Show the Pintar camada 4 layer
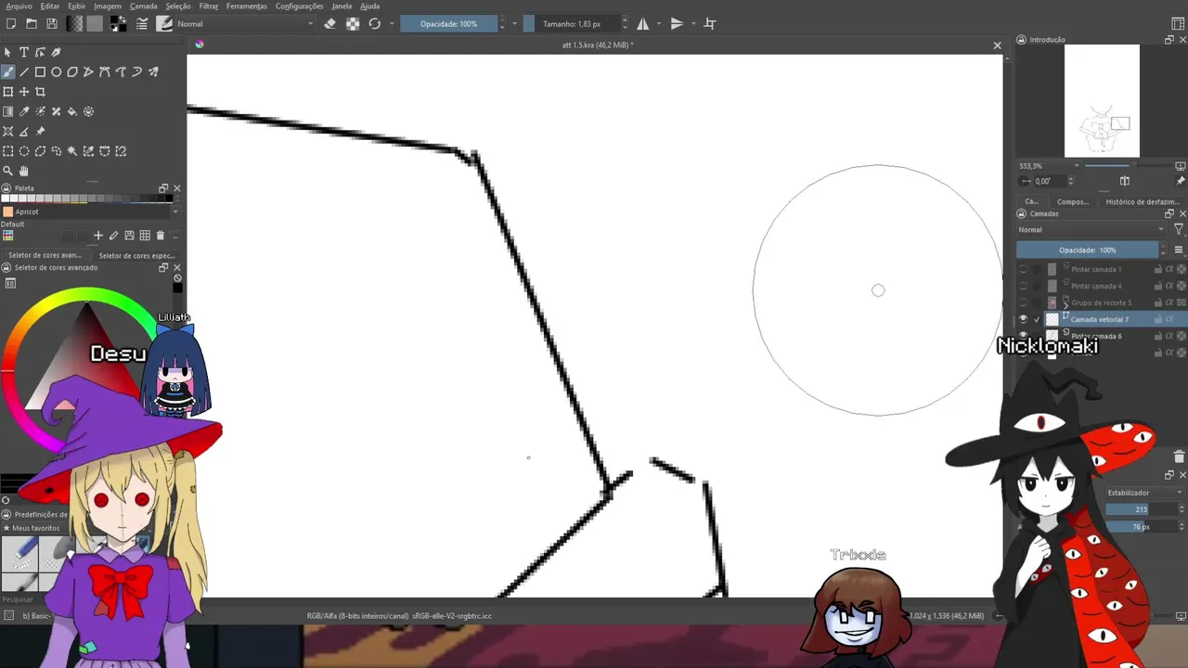 pos(1024,286)
